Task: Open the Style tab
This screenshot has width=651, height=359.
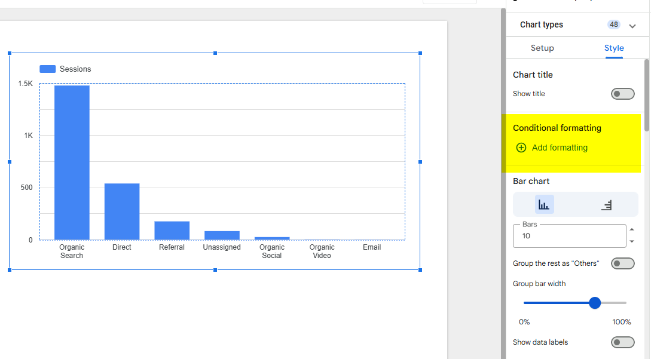Action: point(614,48)
